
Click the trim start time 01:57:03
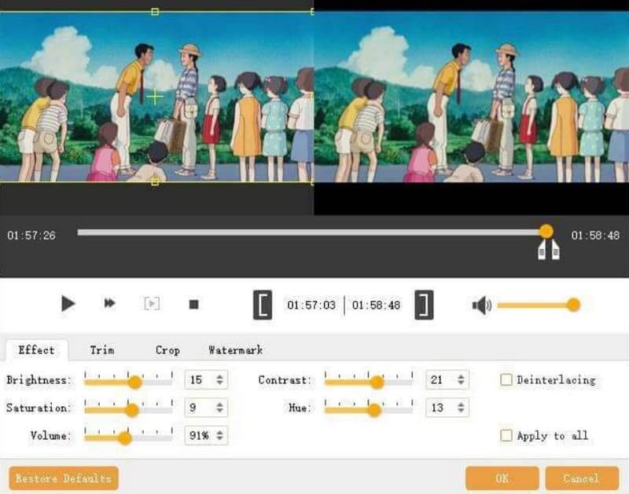[x=311, y=306]
